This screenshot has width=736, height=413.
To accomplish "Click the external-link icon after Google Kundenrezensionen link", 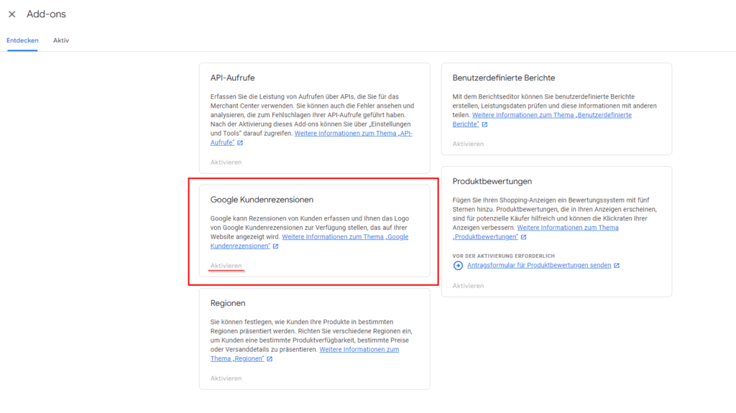I will point(275,246).
